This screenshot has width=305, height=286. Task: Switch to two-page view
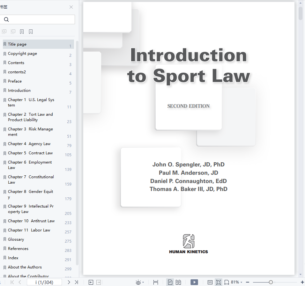tap(178, 282)
